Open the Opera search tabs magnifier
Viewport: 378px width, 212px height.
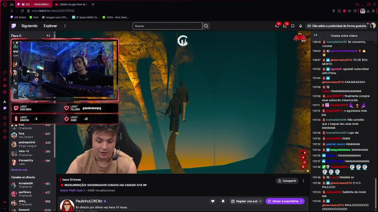pos(357,4)
